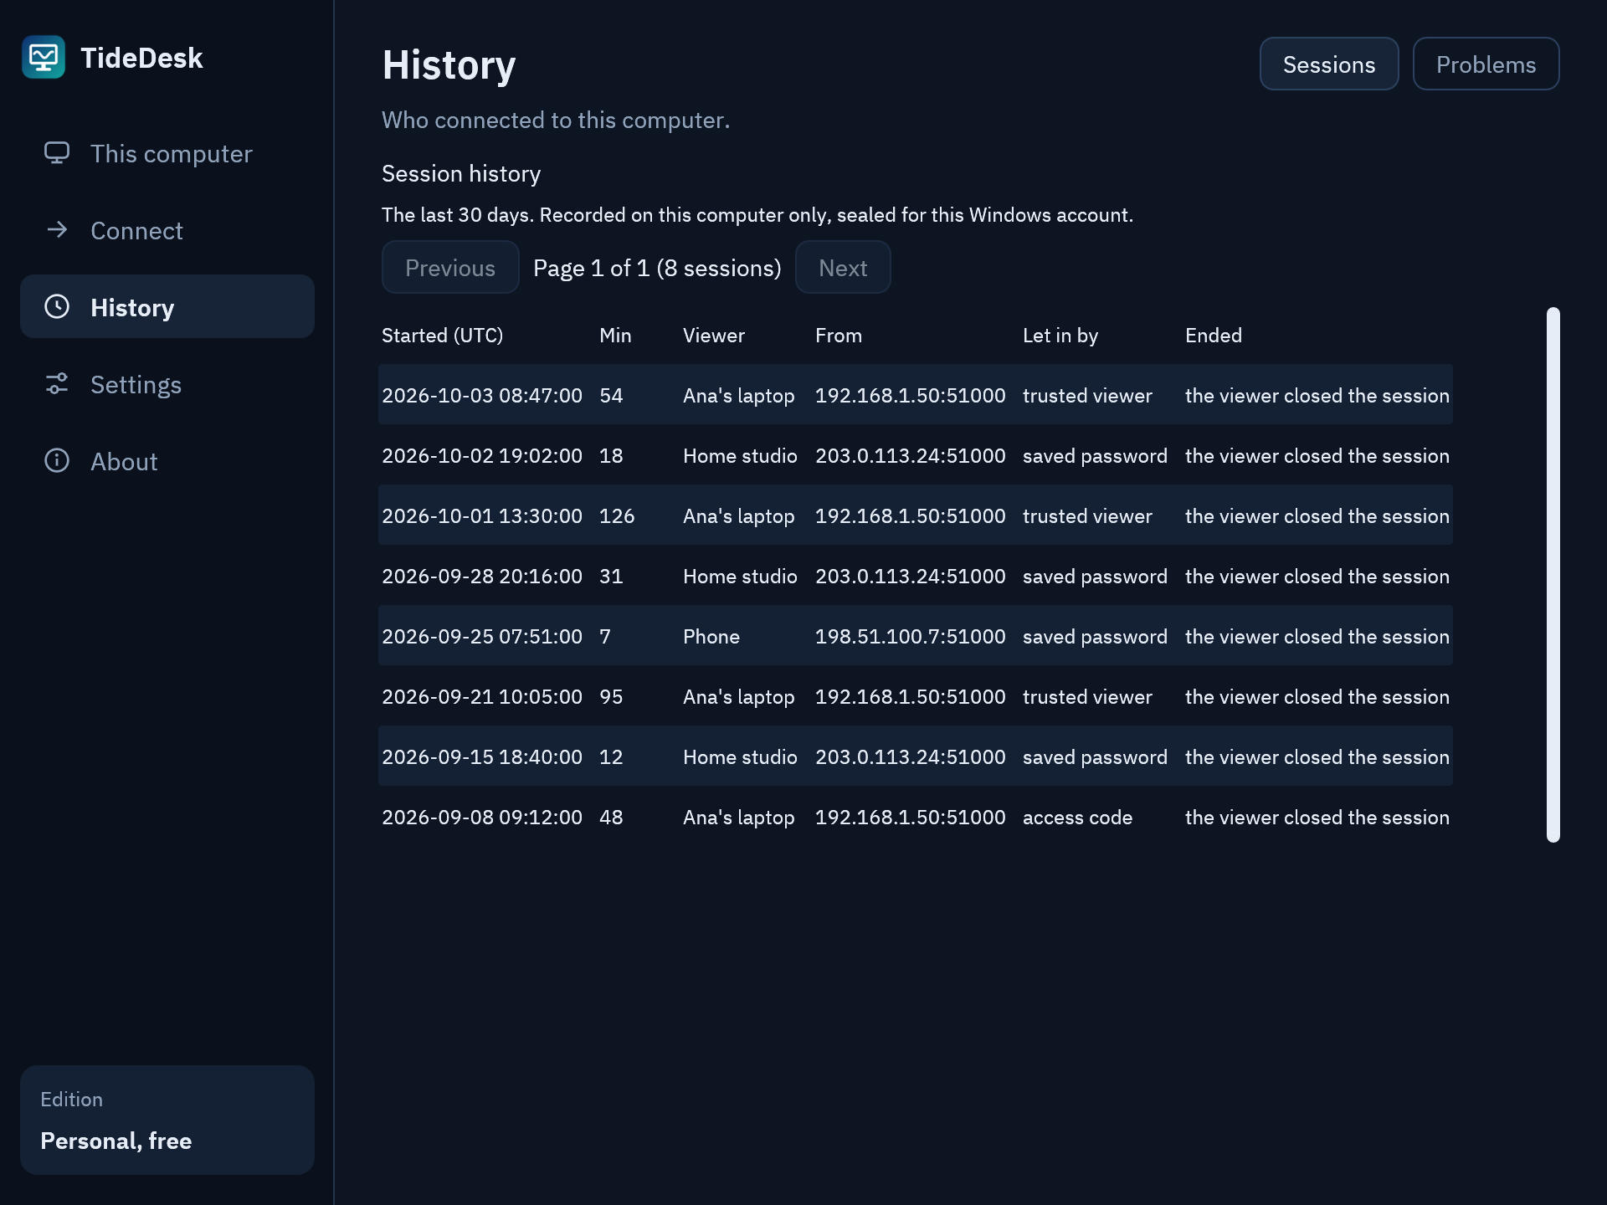
Task: Select the 2026-10-02 19:02:00 session cell
Action: pyautogui.click(x=482, y=456)
